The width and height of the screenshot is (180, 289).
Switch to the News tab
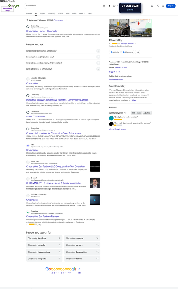coord(68,13)
